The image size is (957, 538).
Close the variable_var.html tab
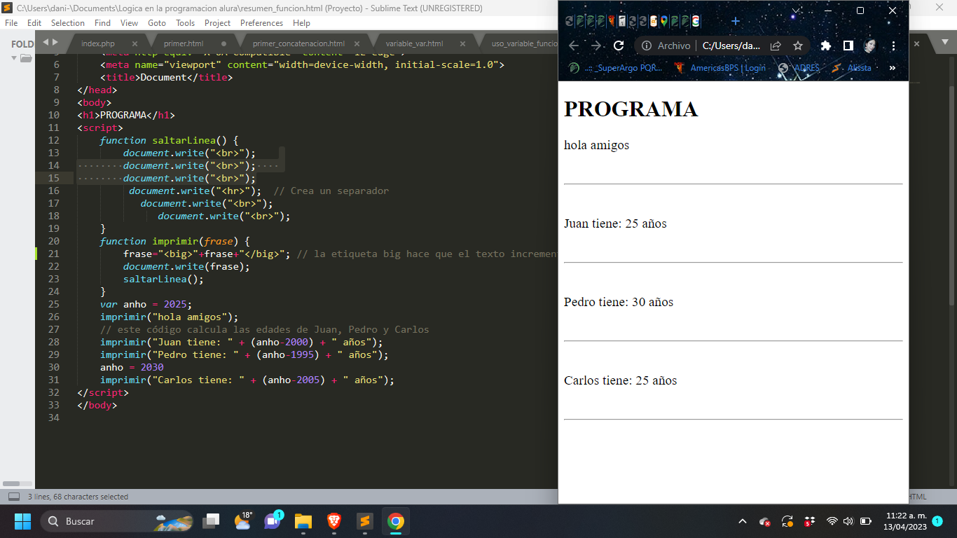click(x=462, y=43)
